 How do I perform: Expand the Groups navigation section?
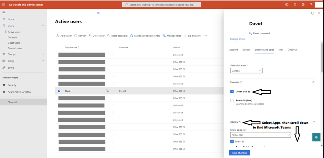43,54
